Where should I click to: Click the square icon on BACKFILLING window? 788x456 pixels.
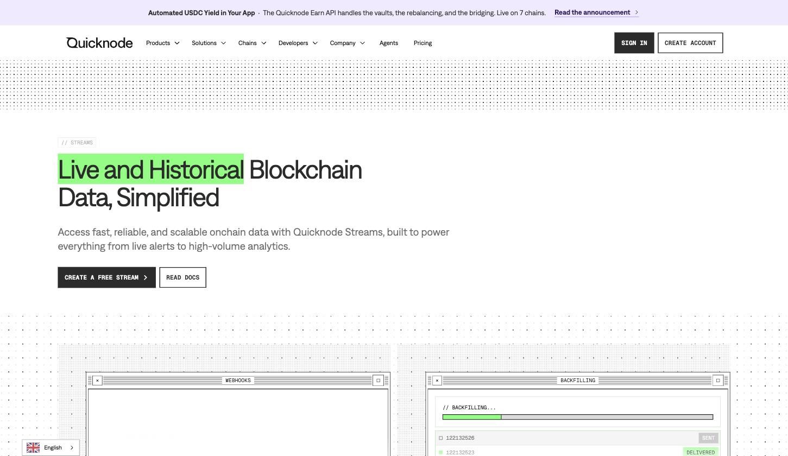pos(718,381)
